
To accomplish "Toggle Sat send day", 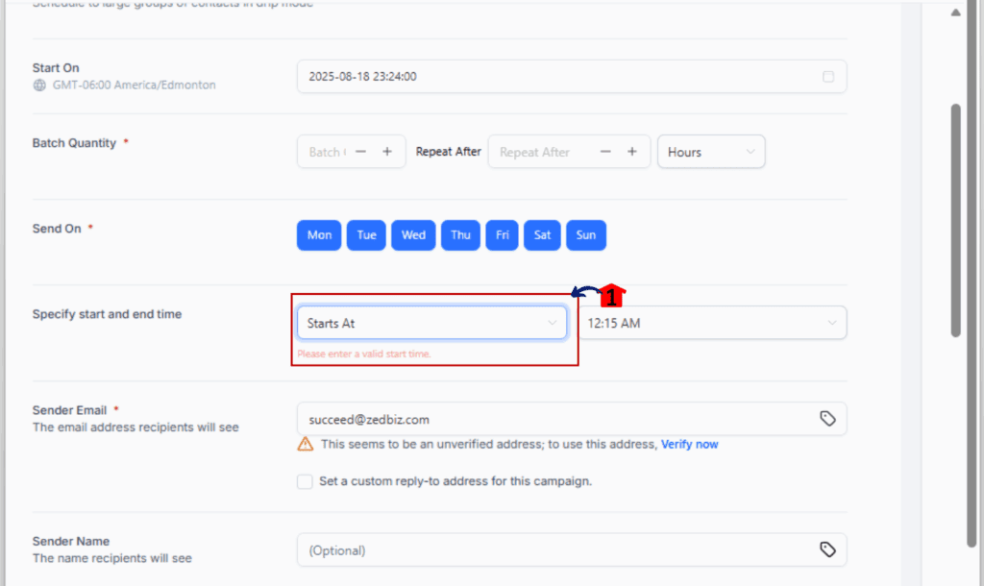I will [x=542, y=235].
